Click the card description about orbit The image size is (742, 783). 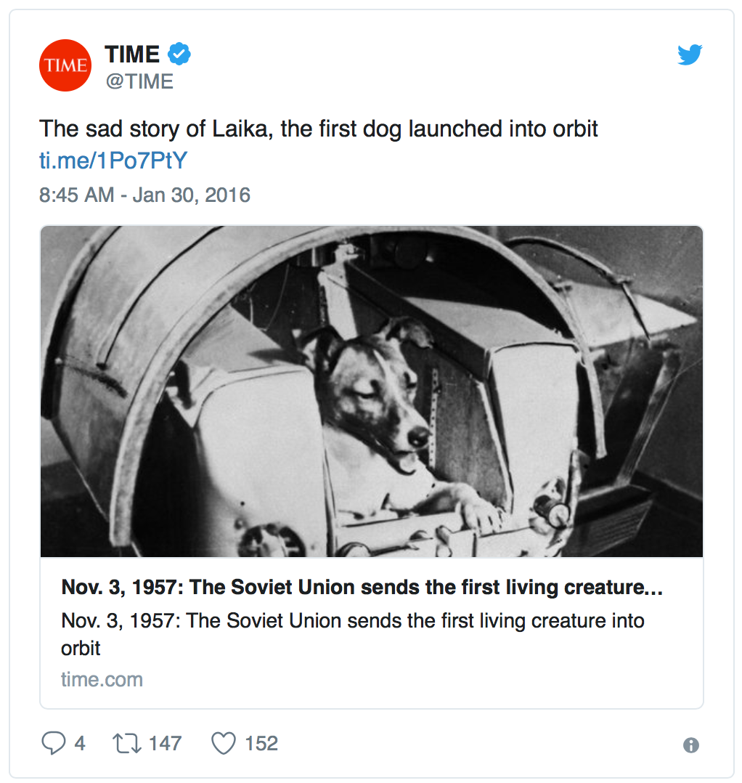(x=353, y=634)
